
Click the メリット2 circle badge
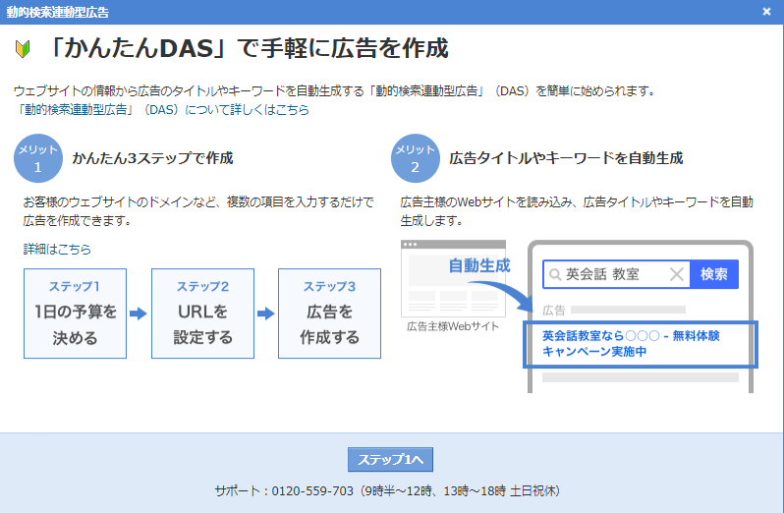[416, 158]
